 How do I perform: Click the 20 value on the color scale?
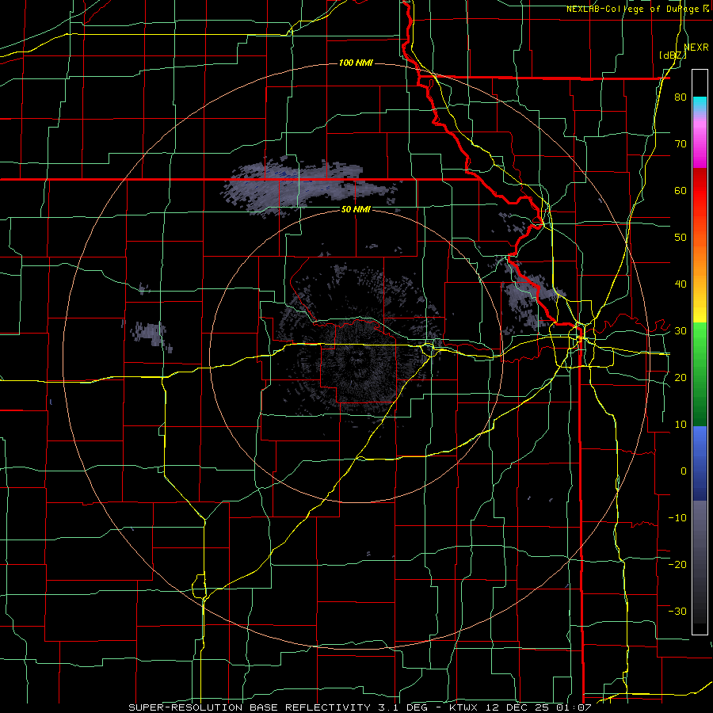point(681,378)
